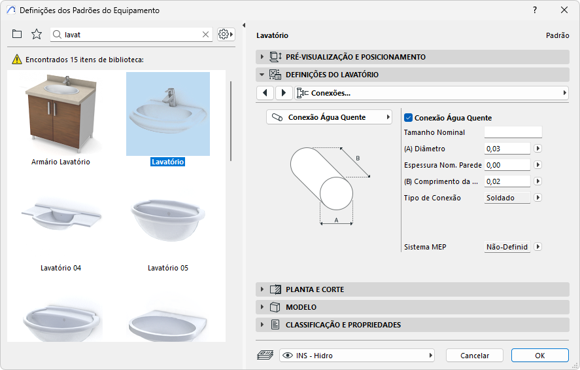The width and height of the screenshot is (580, 370).
Task: Go to next settings page arrow
Action: (283, 93)
